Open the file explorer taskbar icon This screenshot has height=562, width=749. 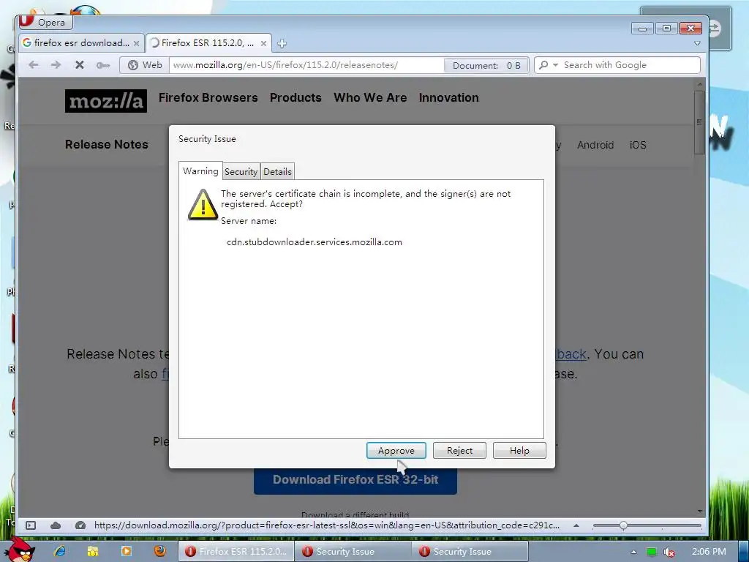[x=93, y=551]
